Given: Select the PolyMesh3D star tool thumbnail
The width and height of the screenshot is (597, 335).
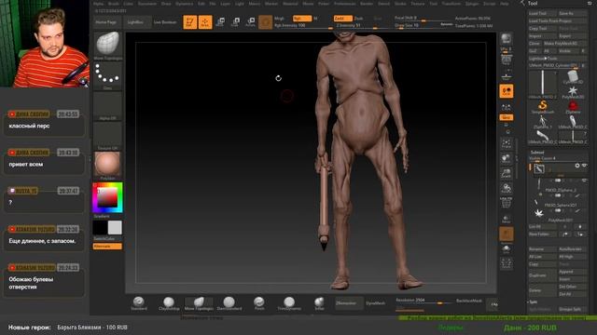Looking at the screenshot, I should [573, 92].
